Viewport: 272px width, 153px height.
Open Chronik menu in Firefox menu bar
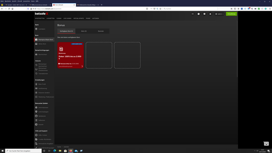tap(20, 1)
